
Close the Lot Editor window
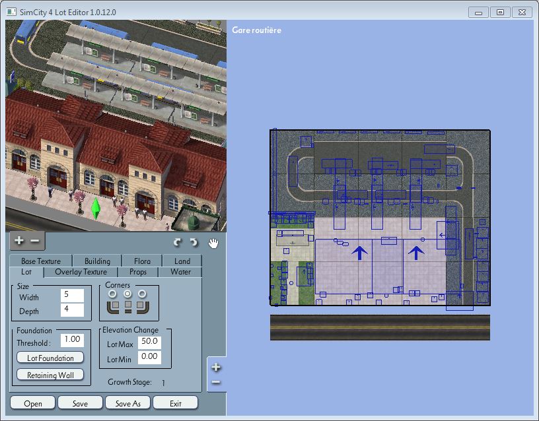coord(522,13)
